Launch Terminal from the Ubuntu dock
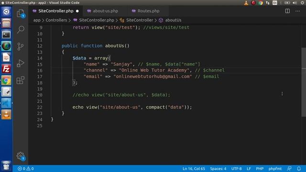Viewport: 306px width, 172px height. point(6,35)
